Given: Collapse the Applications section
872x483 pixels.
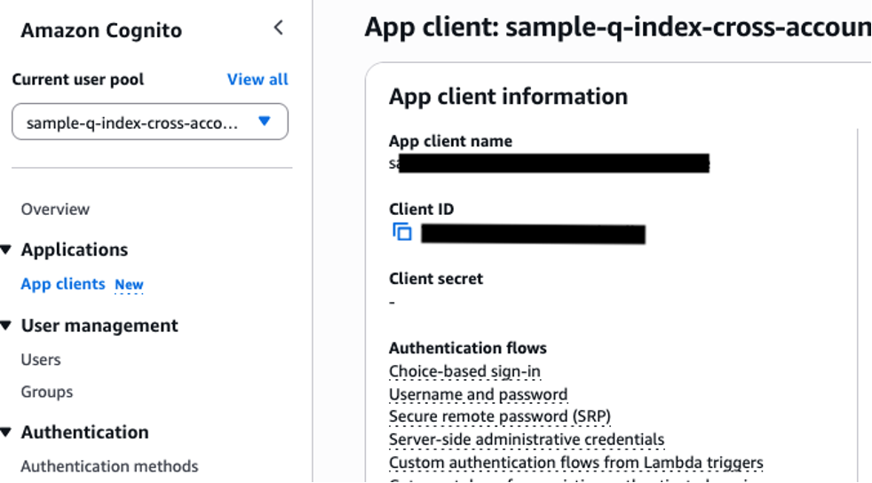Looking at the screenshot, I should 6,250.
